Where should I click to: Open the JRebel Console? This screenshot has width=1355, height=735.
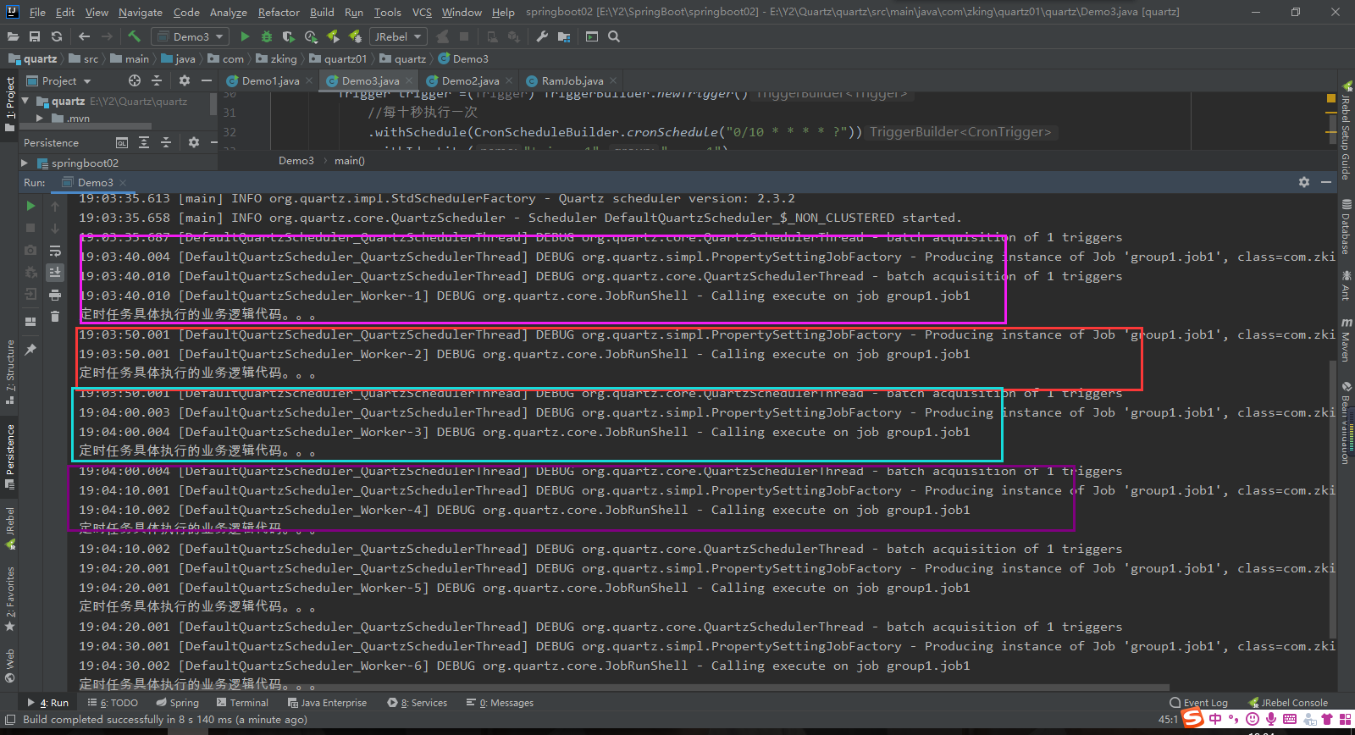tap(1288, 703)
